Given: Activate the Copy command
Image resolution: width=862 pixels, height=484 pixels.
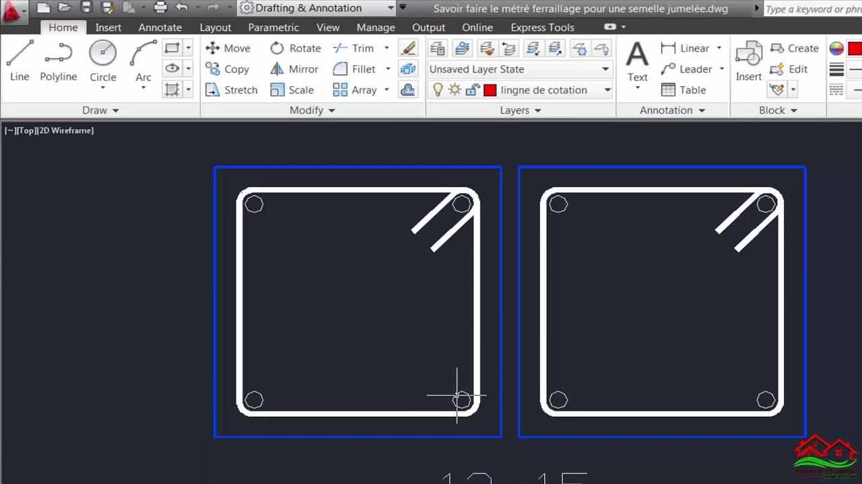Looking at the screenshot, I should 228,69.
